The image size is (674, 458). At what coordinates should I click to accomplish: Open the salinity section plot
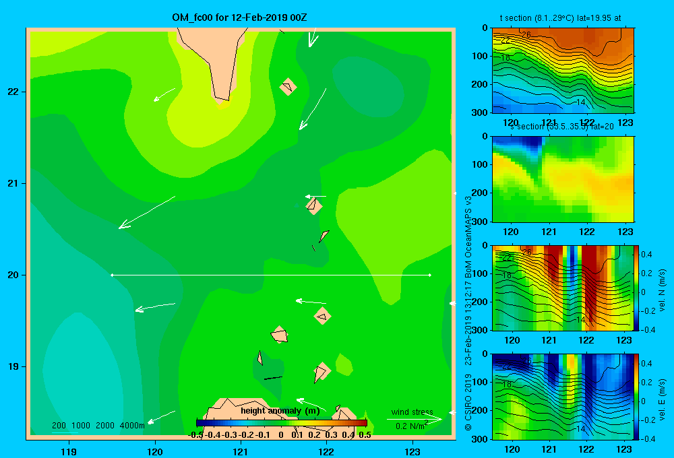click(563, 179)
